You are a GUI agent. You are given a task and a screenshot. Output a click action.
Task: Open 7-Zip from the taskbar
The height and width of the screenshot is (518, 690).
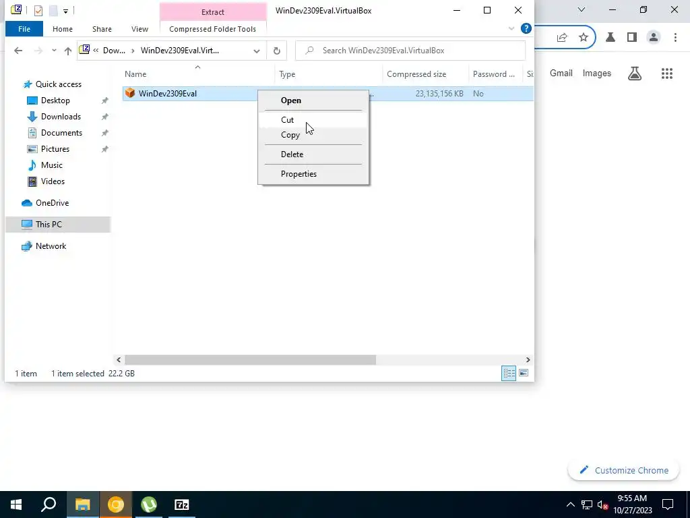182,505
